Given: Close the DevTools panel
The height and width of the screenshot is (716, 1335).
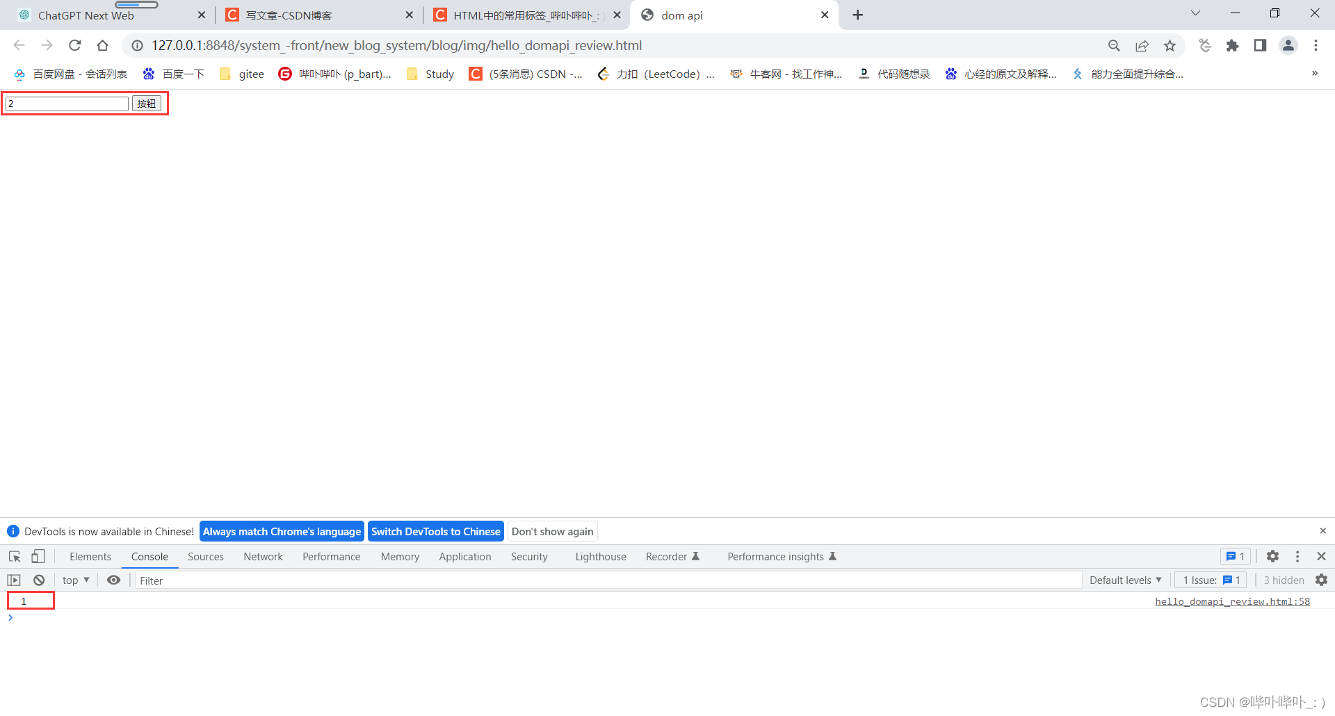Looking at the screenshot, I should tap(1321, 556).
